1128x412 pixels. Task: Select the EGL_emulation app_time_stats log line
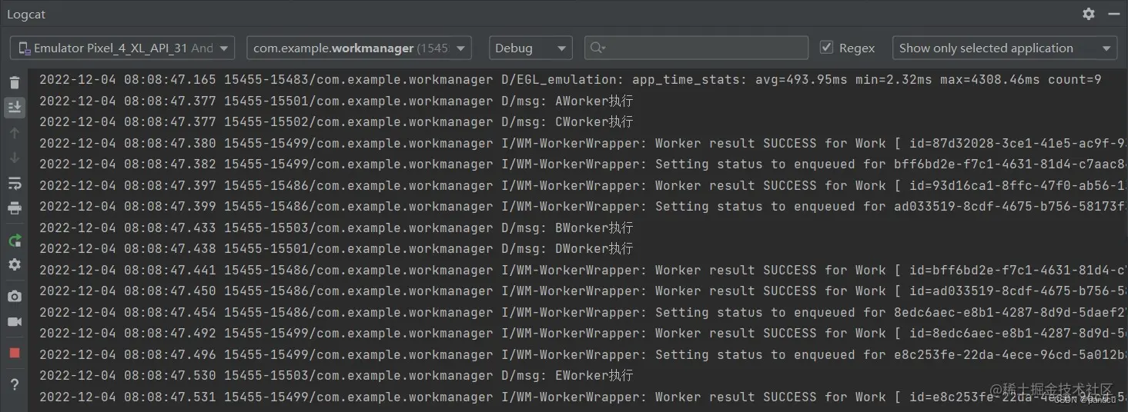[570, 79]
